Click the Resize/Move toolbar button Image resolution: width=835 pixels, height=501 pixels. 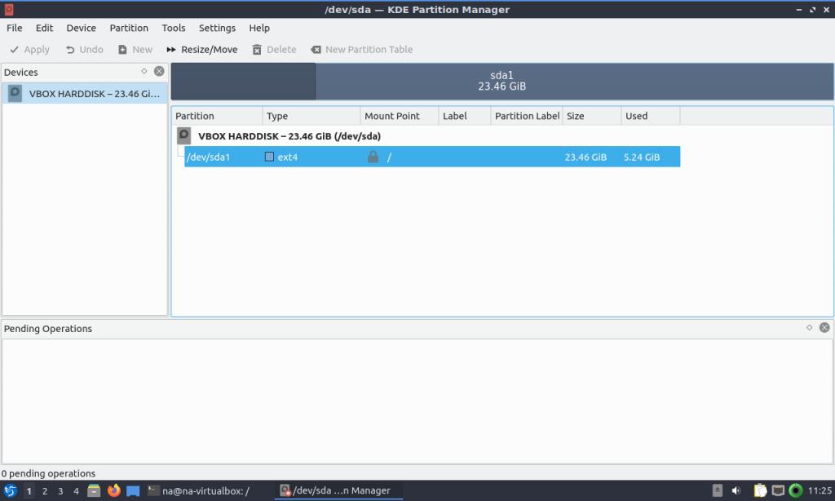pos(201,50)
